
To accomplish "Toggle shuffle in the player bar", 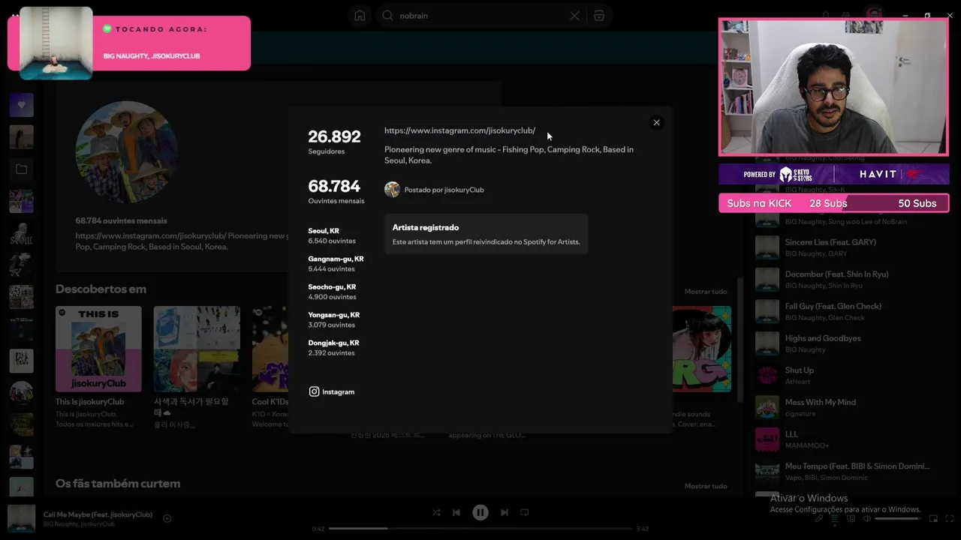I will 436,512.
